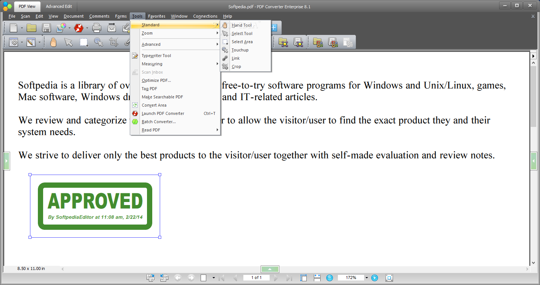Click the red PDF Converter toolbar icon
The image size is (540, 285).
point(79,28)
